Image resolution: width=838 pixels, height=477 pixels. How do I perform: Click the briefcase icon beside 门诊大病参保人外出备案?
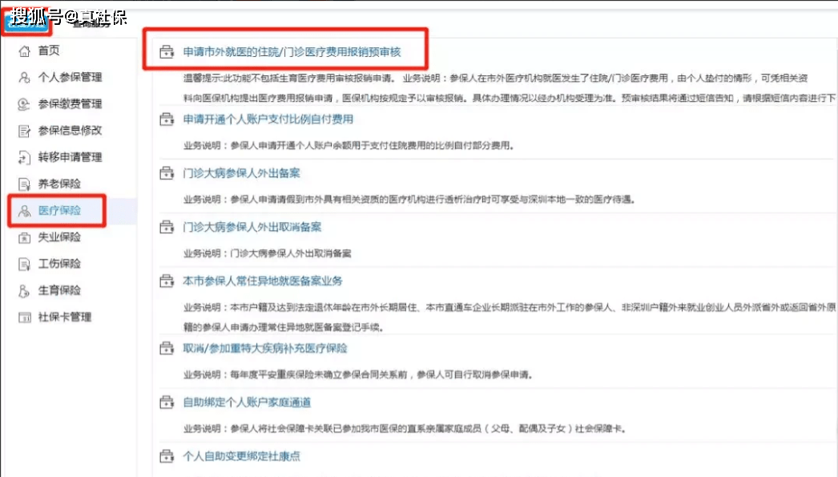(x=166, y=172)
